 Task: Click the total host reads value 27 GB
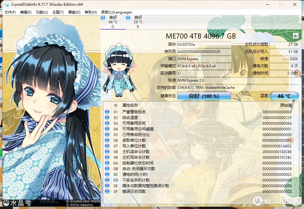(x=284, y=45)
